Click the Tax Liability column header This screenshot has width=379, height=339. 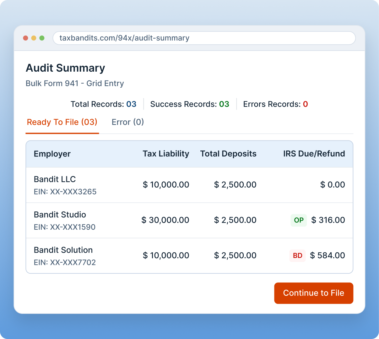click(x=166, y=154)
